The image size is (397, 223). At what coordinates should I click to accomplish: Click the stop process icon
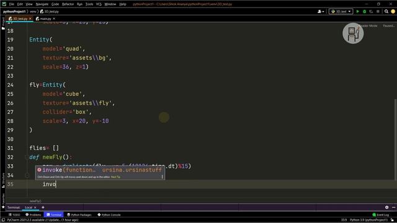point(378,11)
